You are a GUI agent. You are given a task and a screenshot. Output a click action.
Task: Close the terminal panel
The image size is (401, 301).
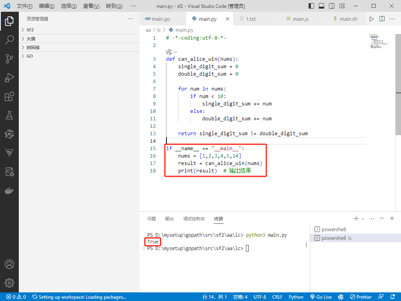tap(392, 218)
